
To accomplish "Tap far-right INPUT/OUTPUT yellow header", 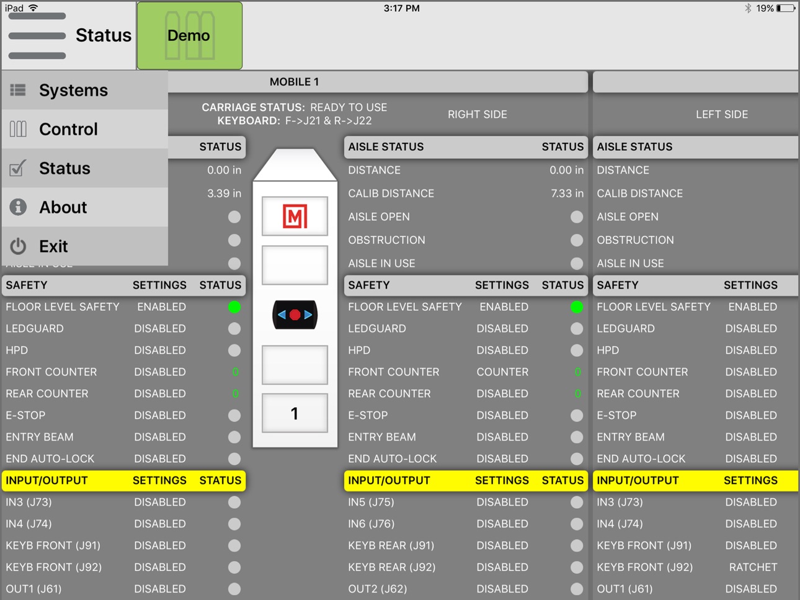I will [696, 480].
